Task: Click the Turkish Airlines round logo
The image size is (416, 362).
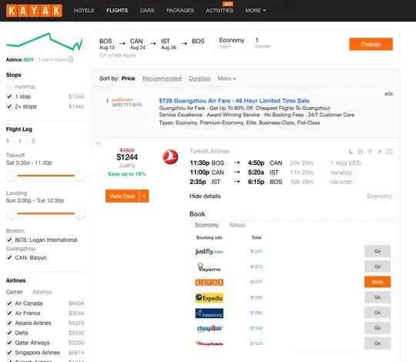Action: click(x=170, y=156)
